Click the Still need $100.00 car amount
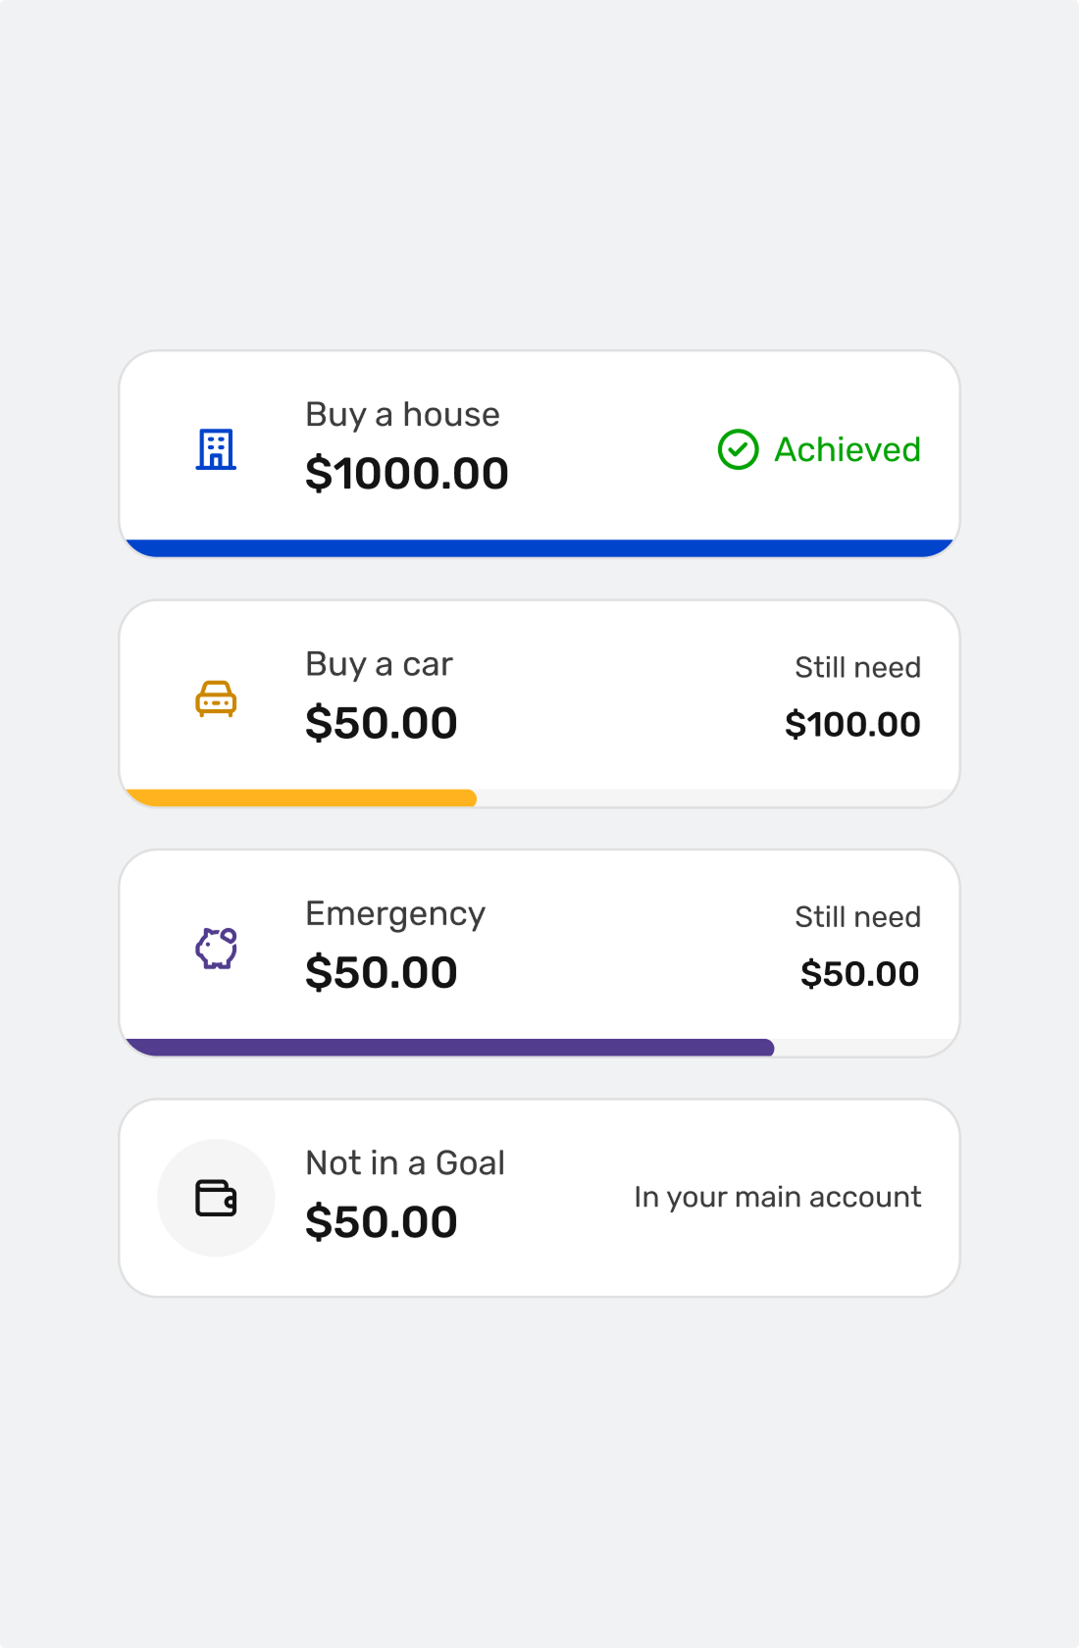The width and height of the screenshot is (1079, 1648). [x=852, y=724]
